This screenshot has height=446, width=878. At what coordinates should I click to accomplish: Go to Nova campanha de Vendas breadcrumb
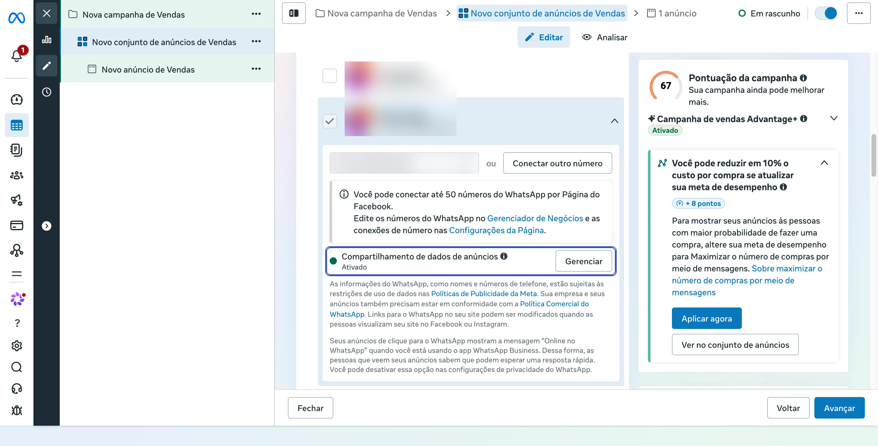(x=376, y=13)
